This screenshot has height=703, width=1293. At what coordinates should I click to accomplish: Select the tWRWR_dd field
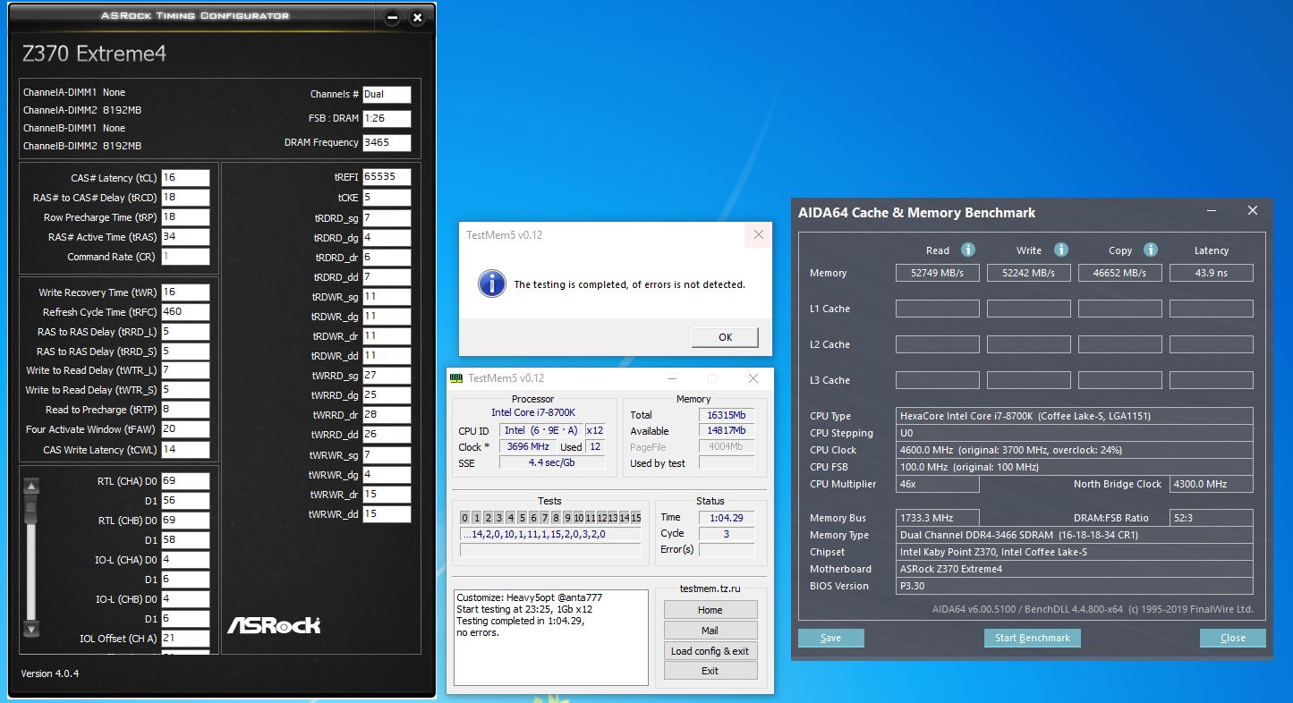click(x=387, y=514)
